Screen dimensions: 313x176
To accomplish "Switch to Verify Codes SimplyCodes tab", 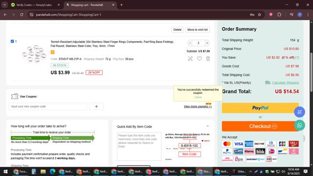I will (34, 5).
